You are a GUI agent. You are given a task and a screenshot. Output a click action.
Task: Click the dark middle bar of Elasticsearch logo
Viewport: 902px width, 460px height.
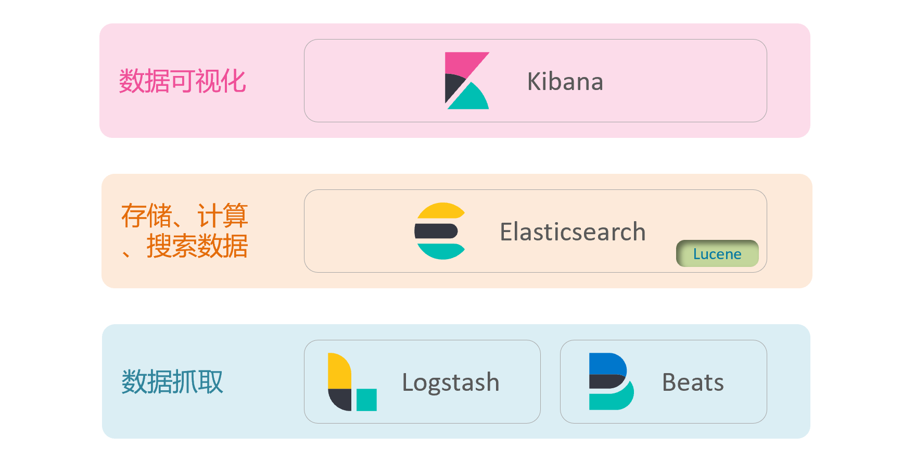pyautogui.click(x=436, y=231)
